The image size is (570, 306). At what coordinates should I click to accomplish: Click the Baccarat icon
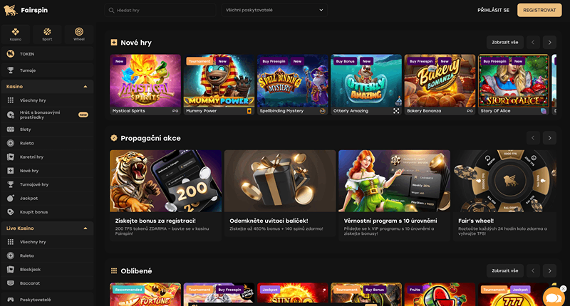(x=11, y=283)
